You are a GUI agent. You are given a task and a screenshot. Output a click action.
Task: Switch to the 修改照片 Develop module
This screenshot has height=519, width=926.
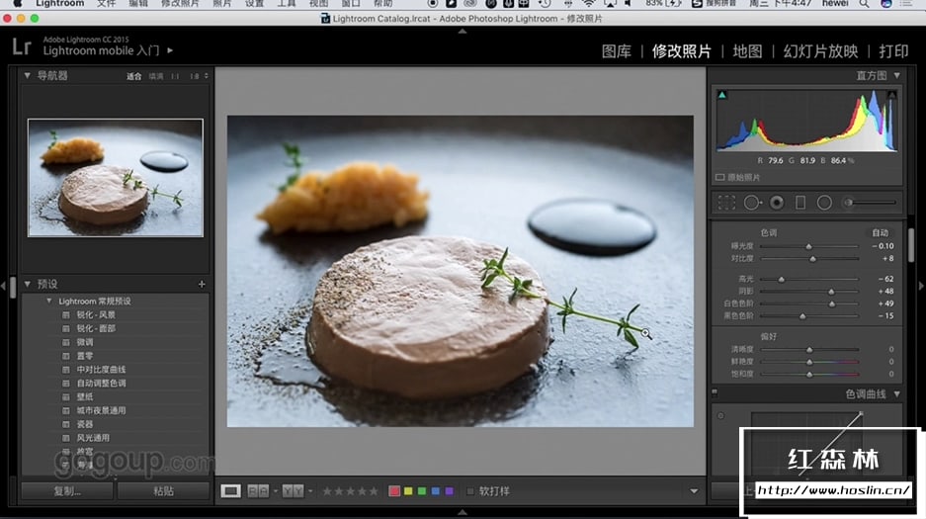pyautogui.click(x=682, y=51)
